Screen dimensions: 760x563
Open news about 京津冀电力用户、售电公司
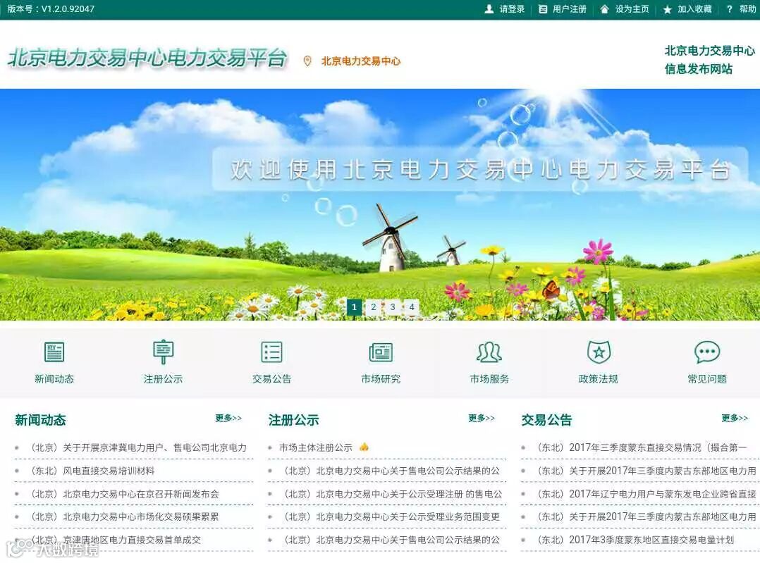point(139,447)
